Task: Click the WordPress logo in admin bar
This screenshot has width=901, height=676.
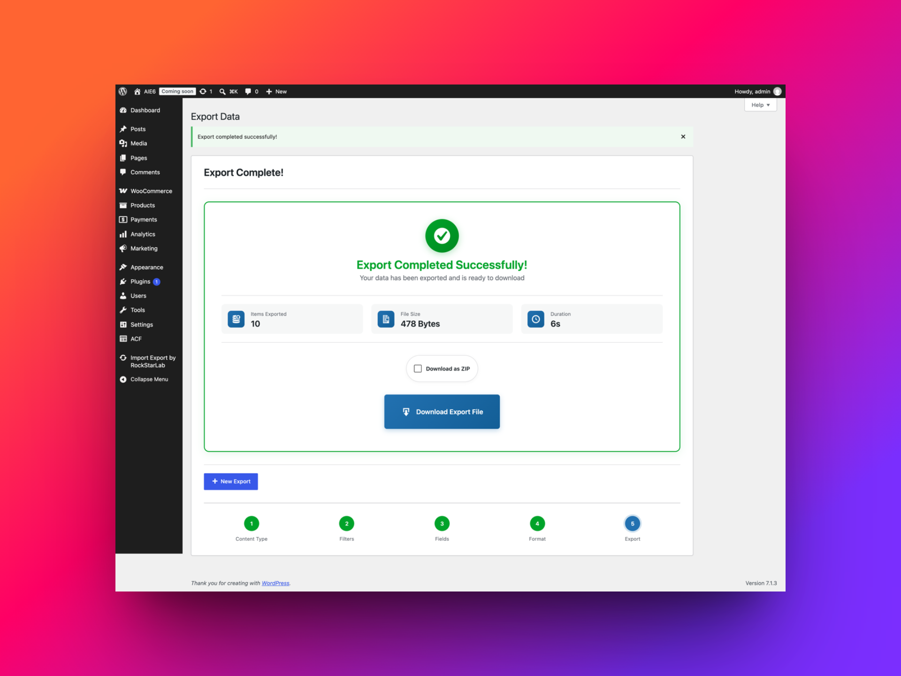Action: [123, 92]
